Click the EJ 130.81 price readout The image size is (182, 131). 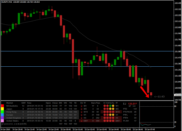130,104
